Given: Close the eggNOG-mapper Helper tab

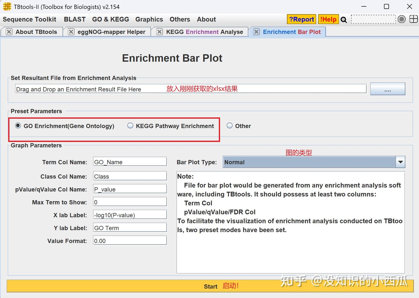Looking at the screenshot, I should pyautogui.click(x=71, y=32).
